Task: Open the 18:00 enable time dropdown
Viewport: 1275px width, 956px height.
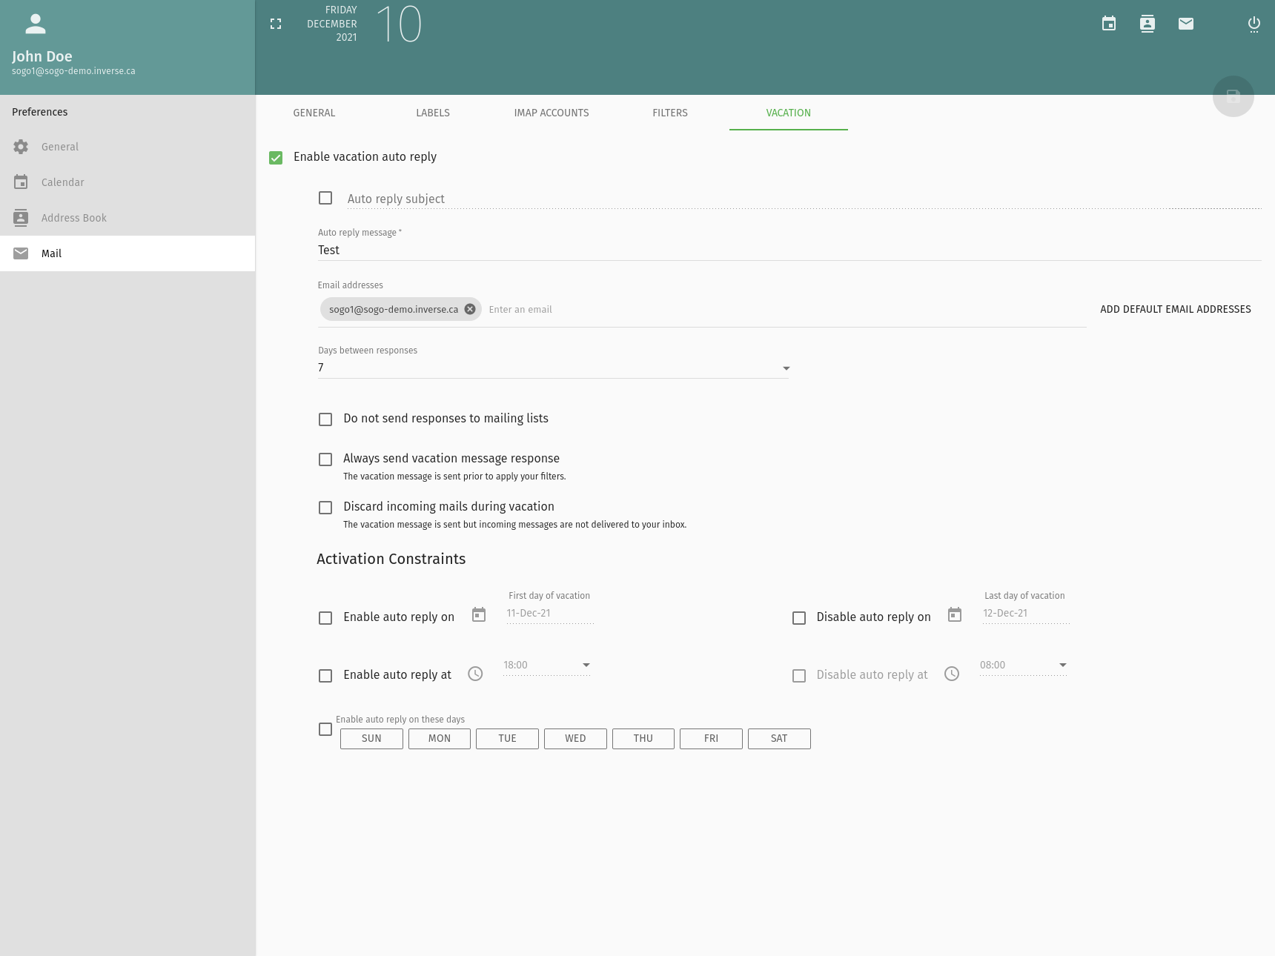Action: pos(546,665)
